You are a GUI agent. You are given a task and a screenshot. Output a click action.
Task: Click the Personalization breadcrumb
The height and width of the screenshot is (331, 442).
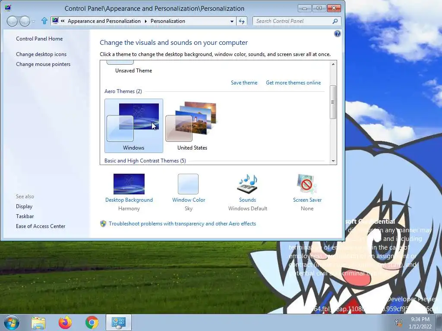tap(168, 21)
